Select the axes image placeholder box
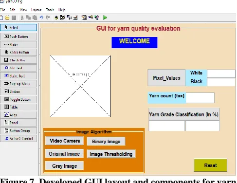 point(80,86)
